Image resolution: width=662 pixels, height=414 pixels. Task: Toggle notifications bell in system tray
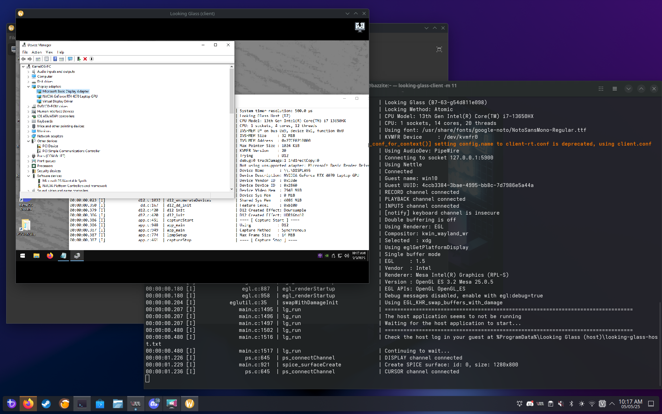coord(520,404)
